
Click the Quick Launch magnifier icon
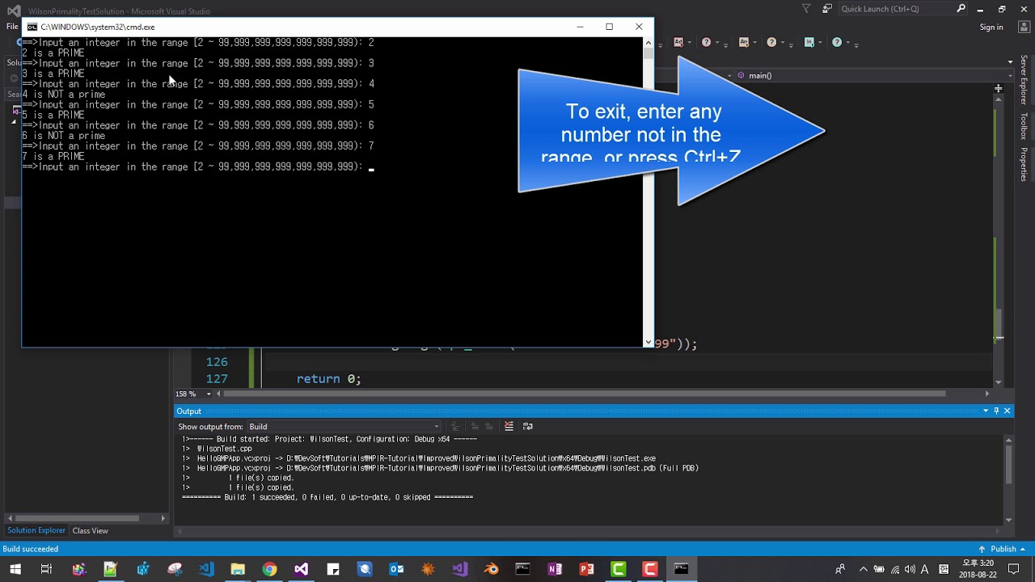(x=961, y=9)
